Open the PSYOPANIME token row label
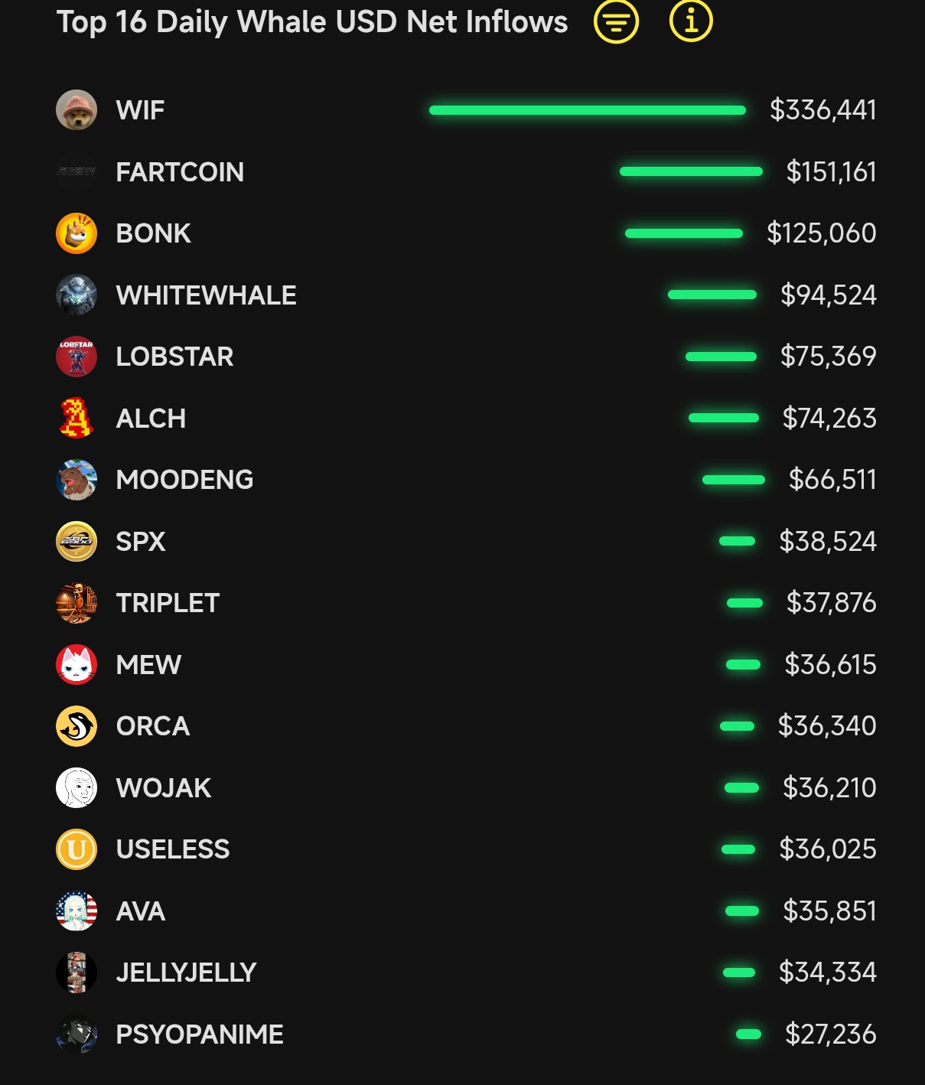 (200, 1034)
